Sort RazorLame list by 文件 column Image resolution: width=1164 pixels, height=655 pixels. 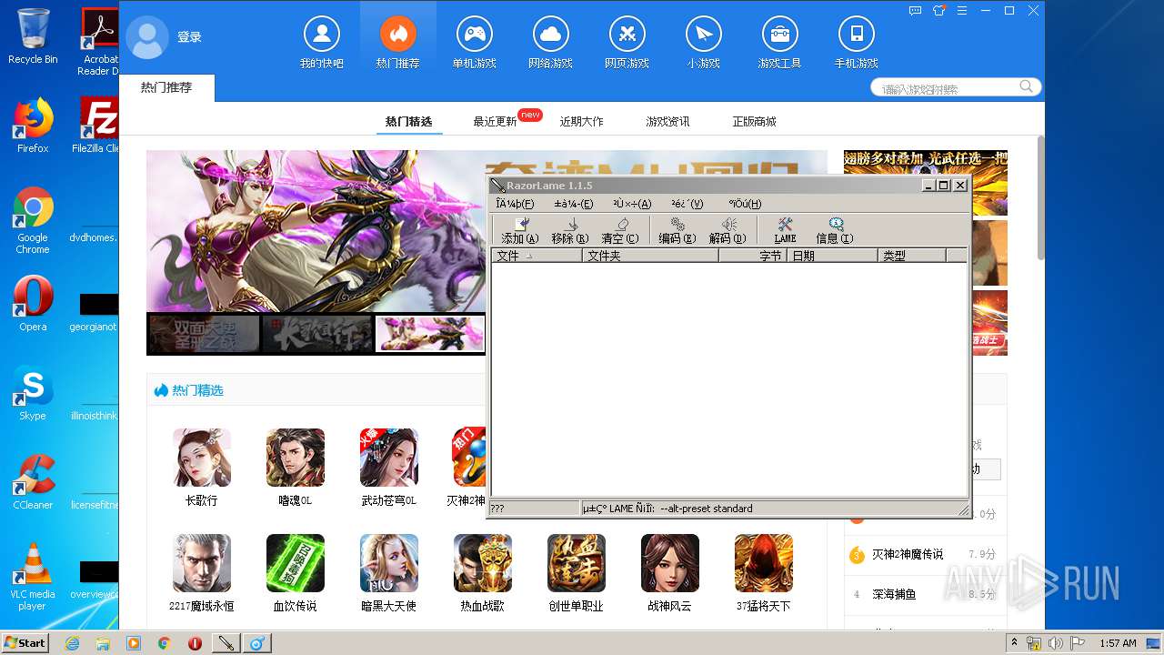[x=537, y=256]
